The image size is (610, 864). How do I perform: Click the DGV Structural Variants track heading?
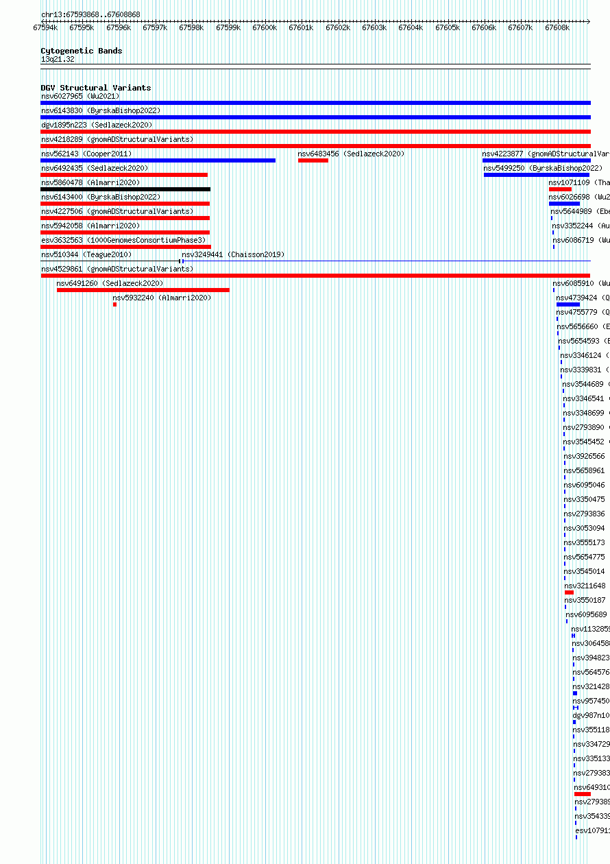pyautogui.click(x=96, y=88)
